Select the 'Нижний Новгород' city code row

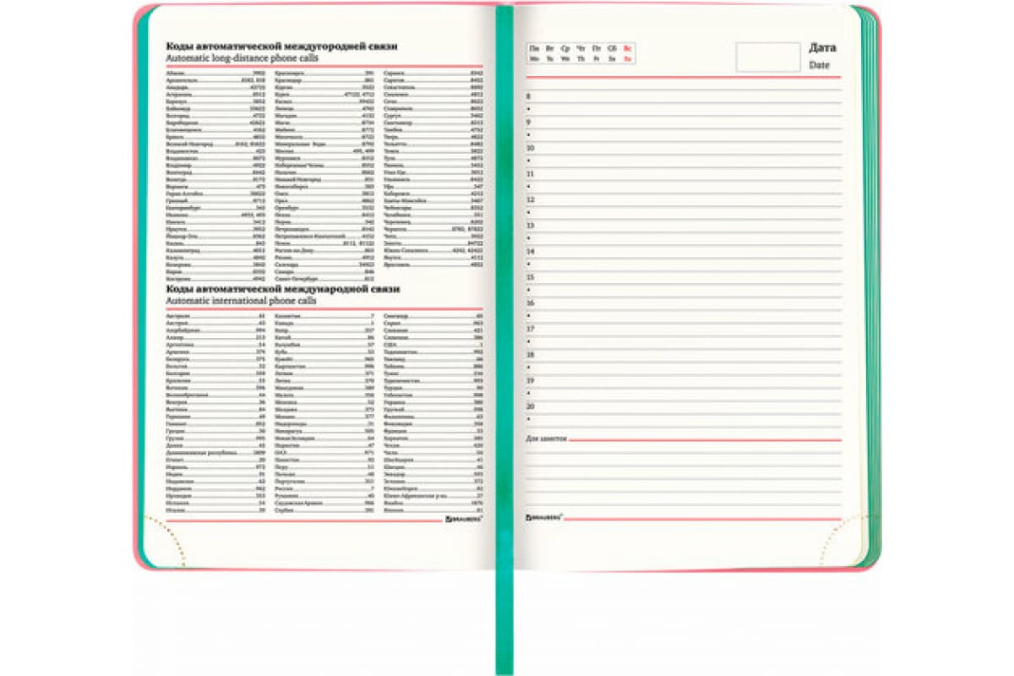pos(324,179)
